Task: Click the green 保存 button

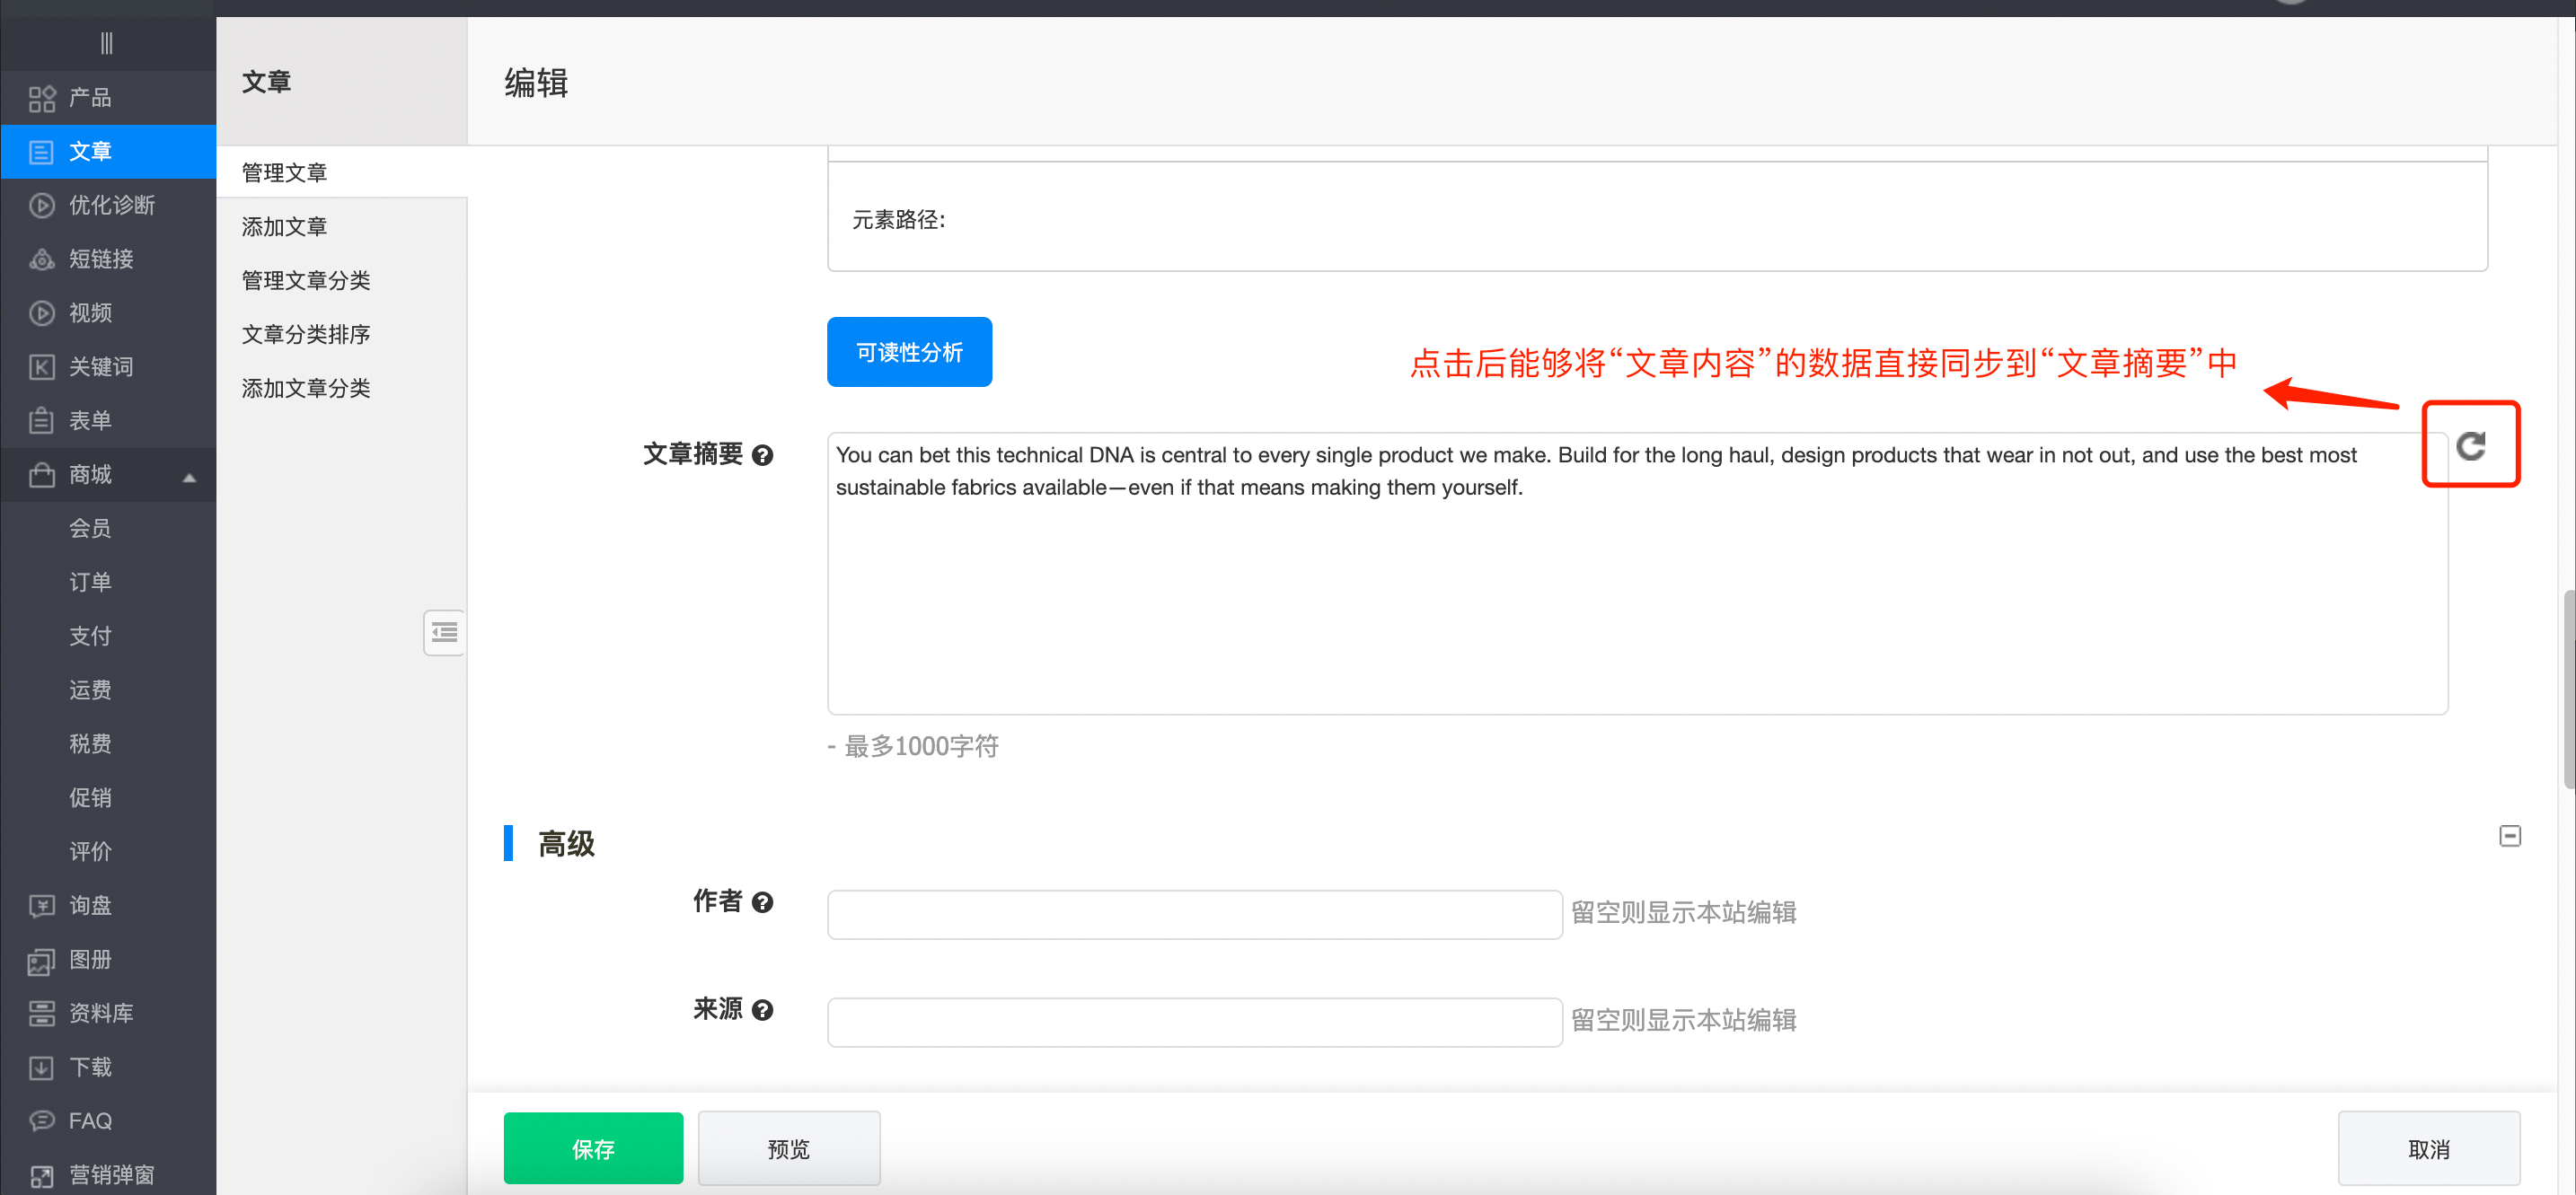Action: tap(592, 1148)
